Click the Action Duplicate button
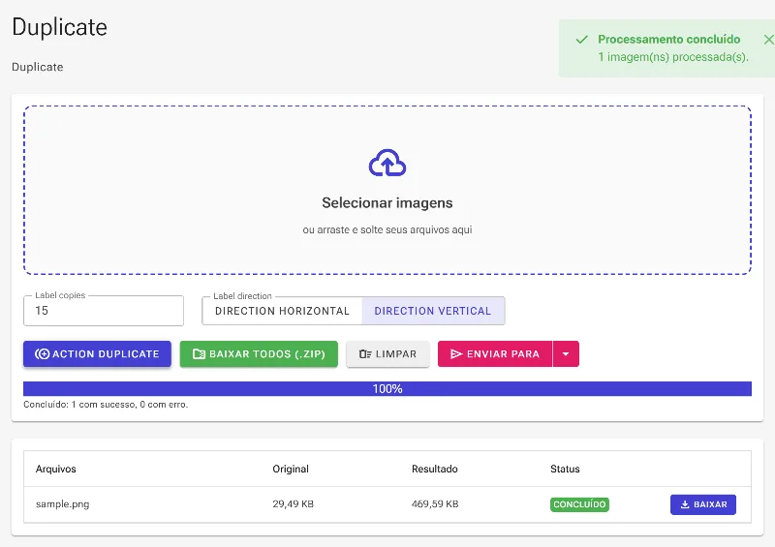This screenshot has height=547, width=775. tap(97, 353)
